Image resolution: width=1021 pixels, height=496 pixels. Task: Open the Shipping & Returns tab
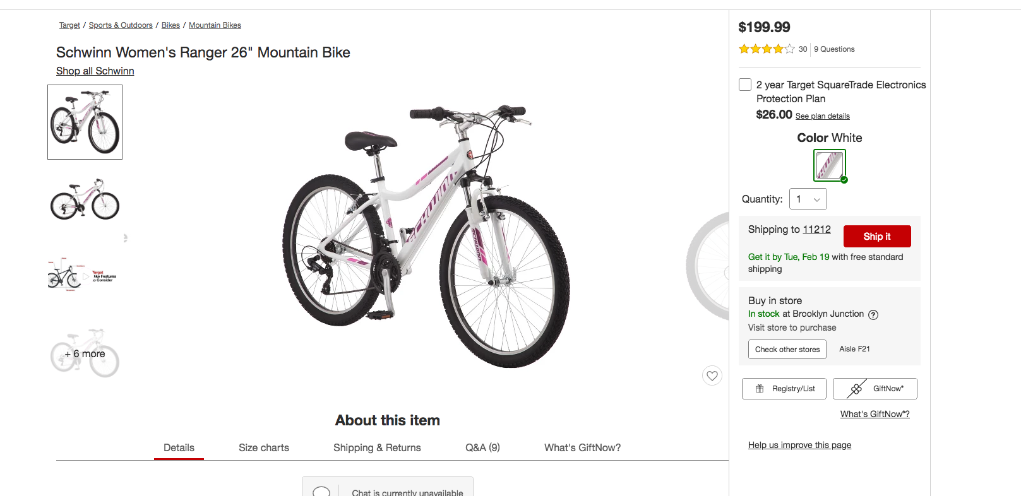click(x=377, y=447)
